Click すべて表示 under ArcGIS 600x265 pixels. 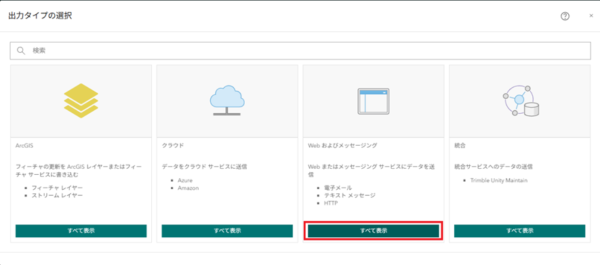[81, 231]
